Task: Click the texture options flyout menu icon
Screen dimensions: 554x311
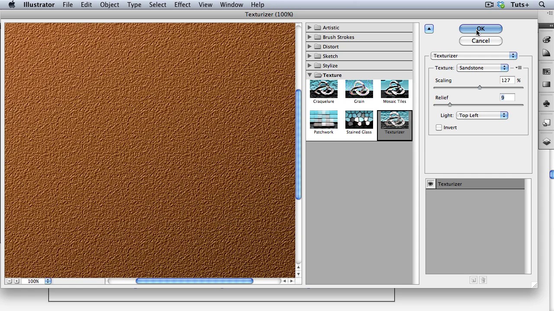Action: tap(519, 68)
